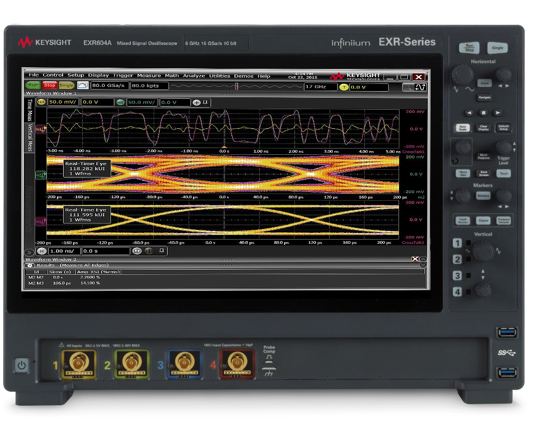Click the zoom magnifier icon in horizontal toolbar
This screenshot has width=547, height=443.
click(137, 251)
